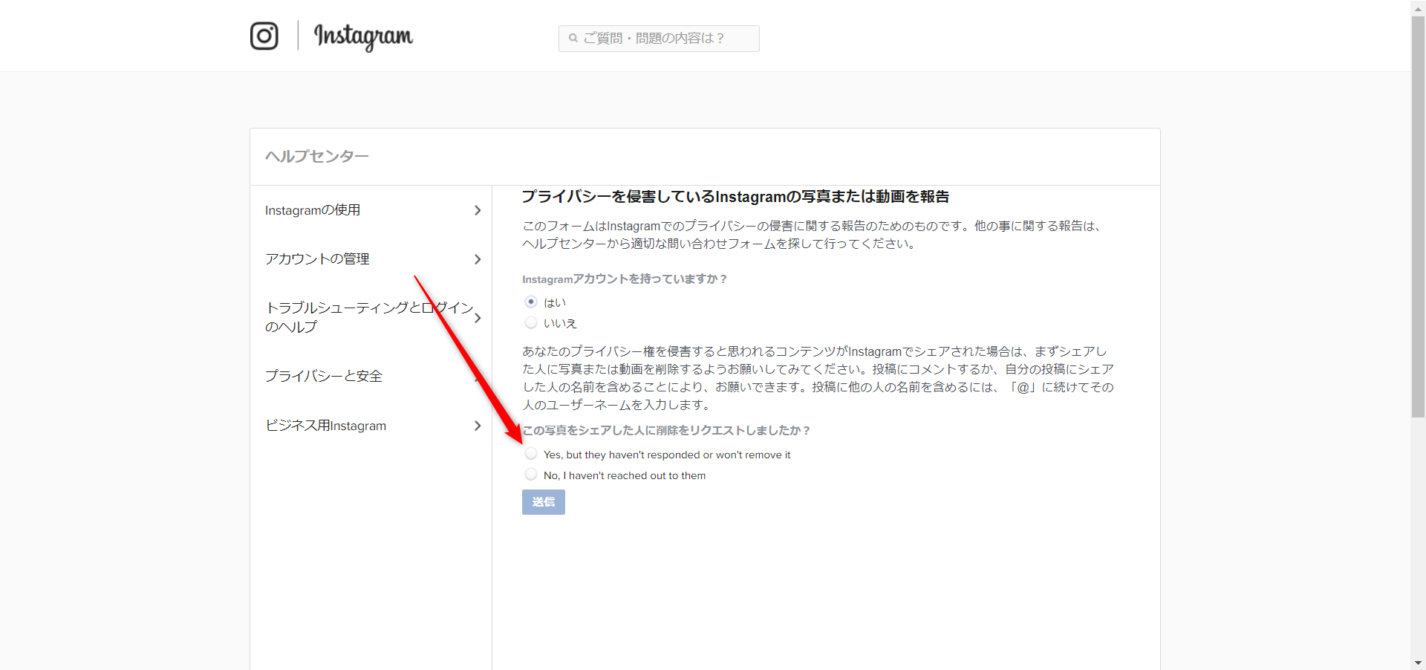Open the ヘルプセンター heading link
The image size is (1426, 670).
pyautogui.click(x=316, y=156)
